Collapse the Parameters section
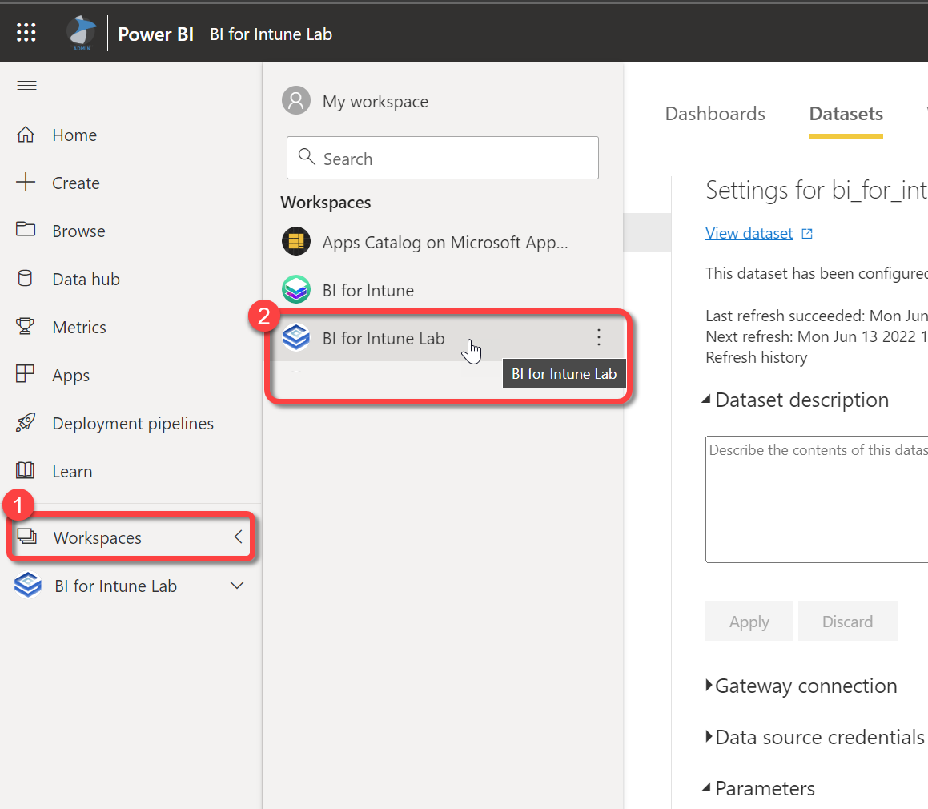Image resolution: width=928 pixels, height=809 pixels. click(x=706, y=787)
